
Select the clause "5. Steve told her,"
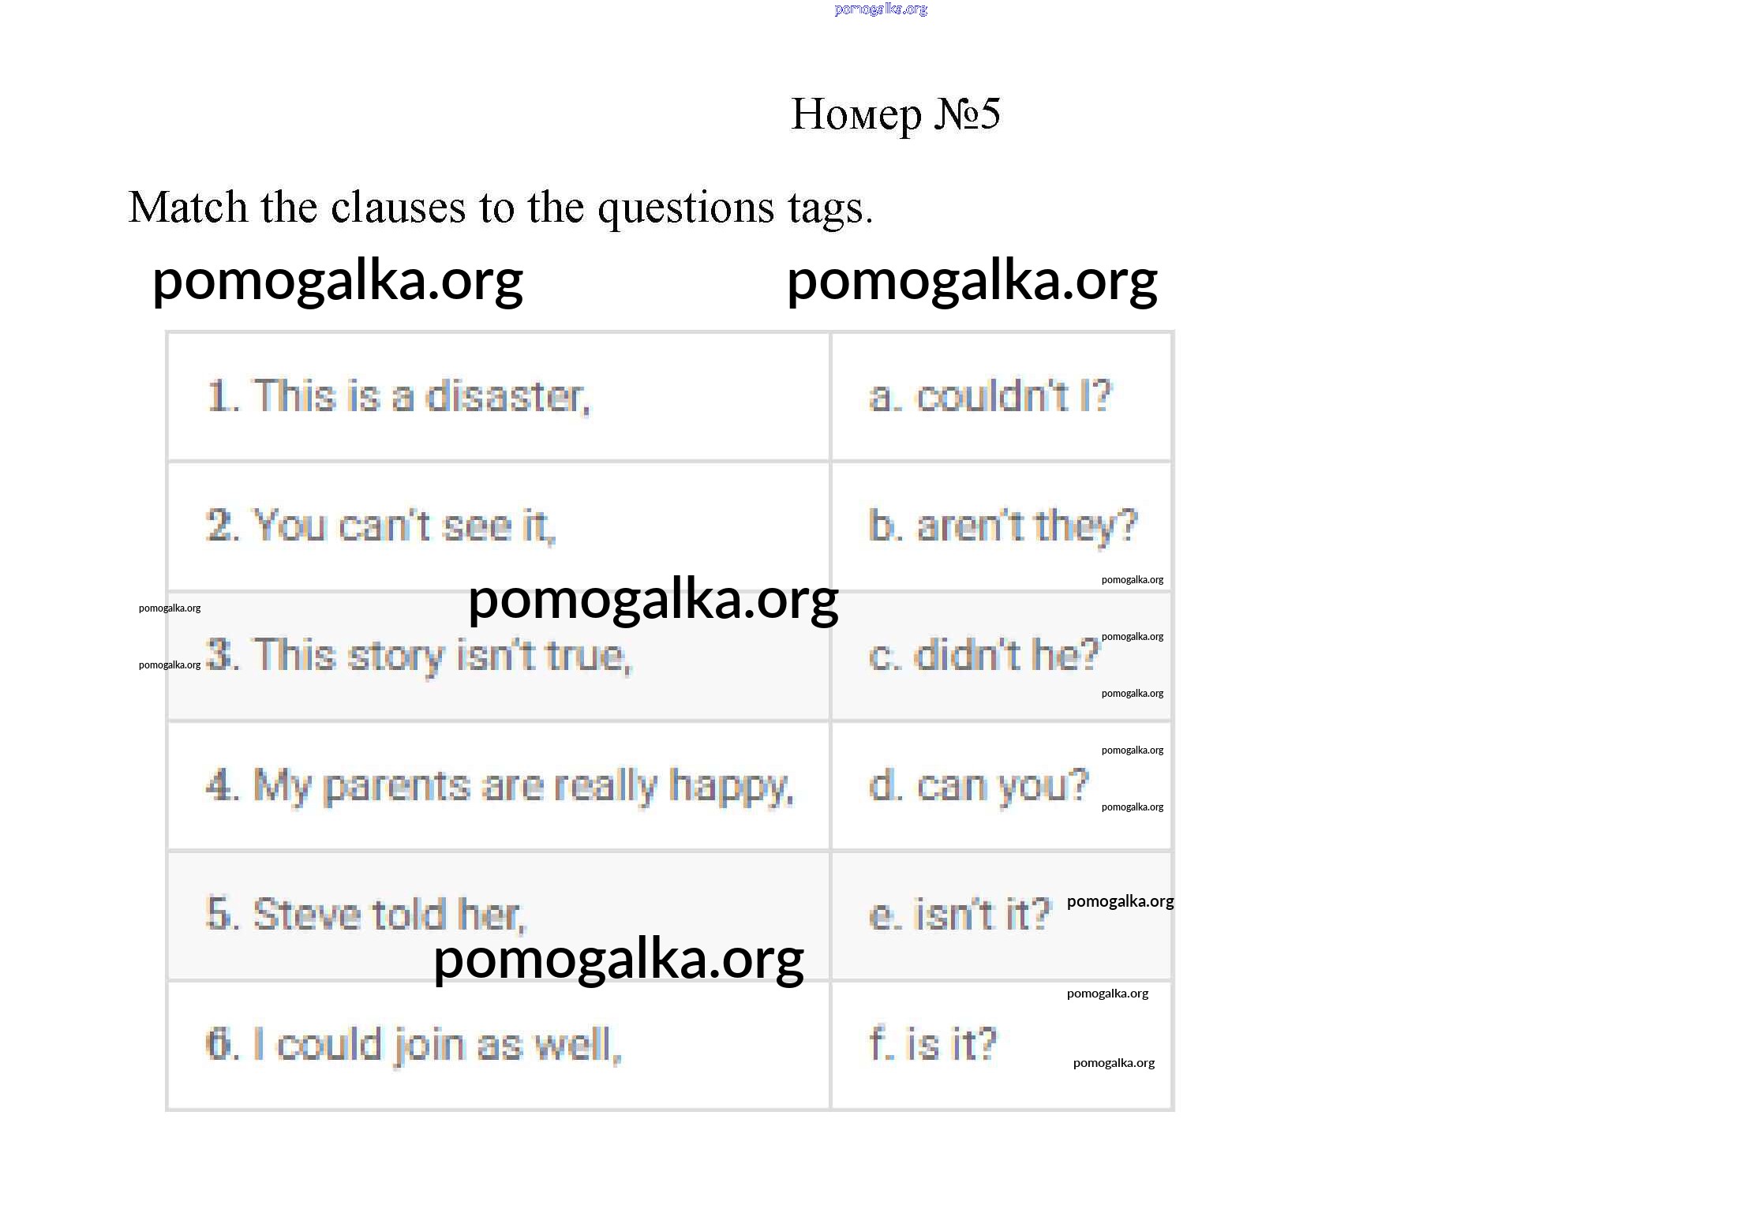click(365, 915)
